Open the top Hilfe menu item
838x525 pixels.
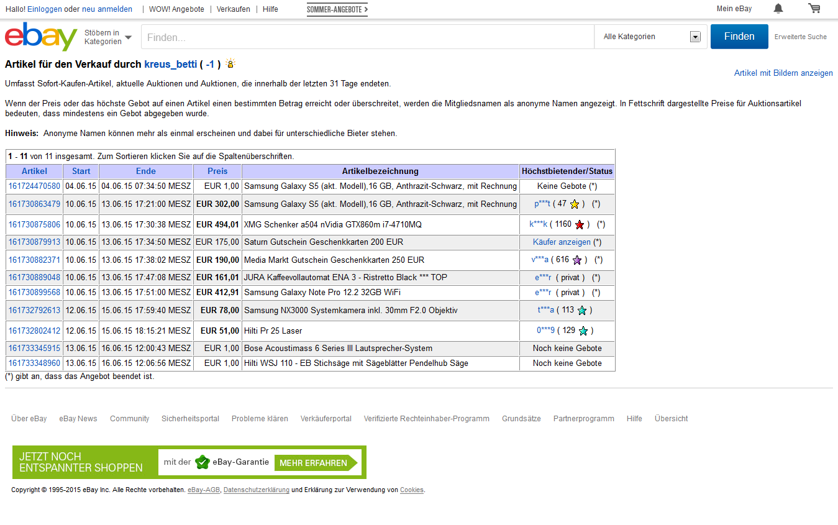pos(270,9)
